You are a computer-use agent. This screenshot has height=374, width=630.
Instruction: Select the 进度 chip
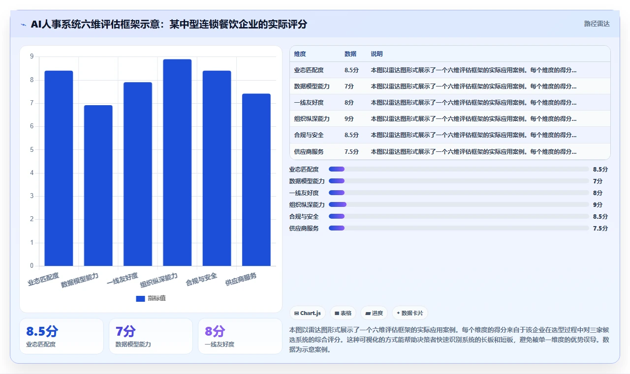[x=374, y=313]
